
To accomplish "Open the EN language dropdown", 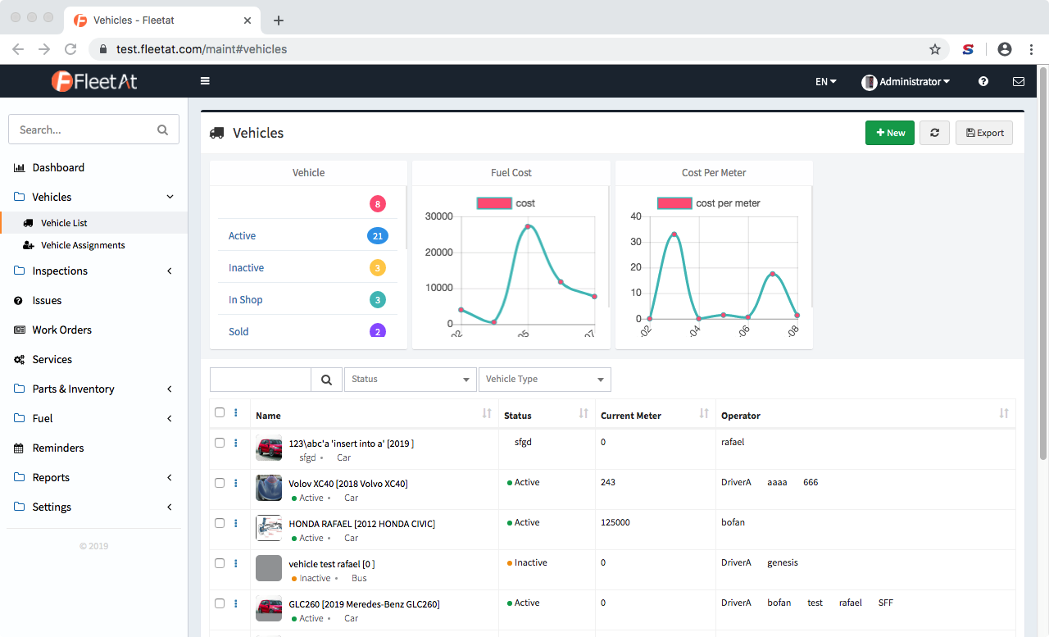I will pos(826,82).
